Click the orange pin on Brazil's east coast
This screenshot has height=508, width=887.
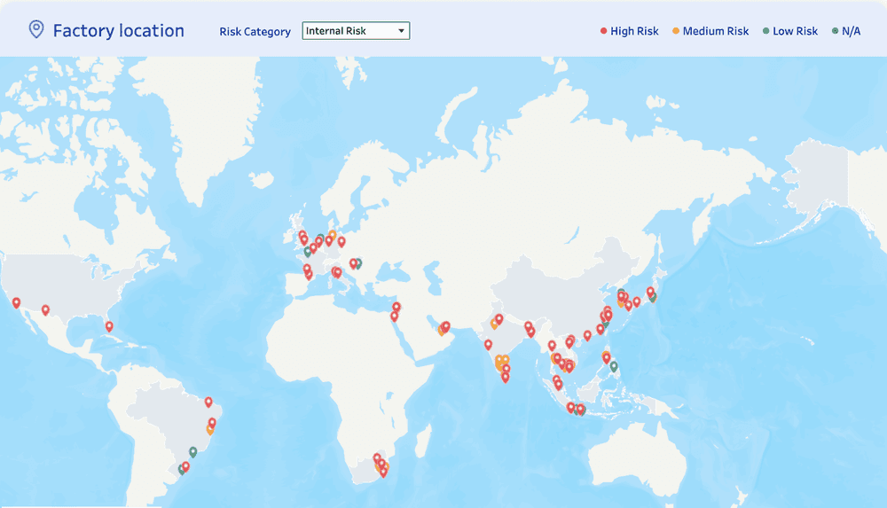pos(210,430)
